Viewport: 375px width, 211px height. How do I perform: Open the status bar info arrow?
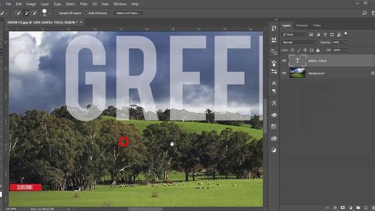pos(69,209)
